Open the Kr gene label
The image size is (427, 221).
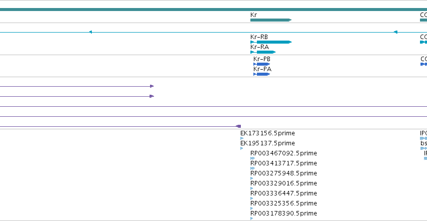[x=253, y=15]
